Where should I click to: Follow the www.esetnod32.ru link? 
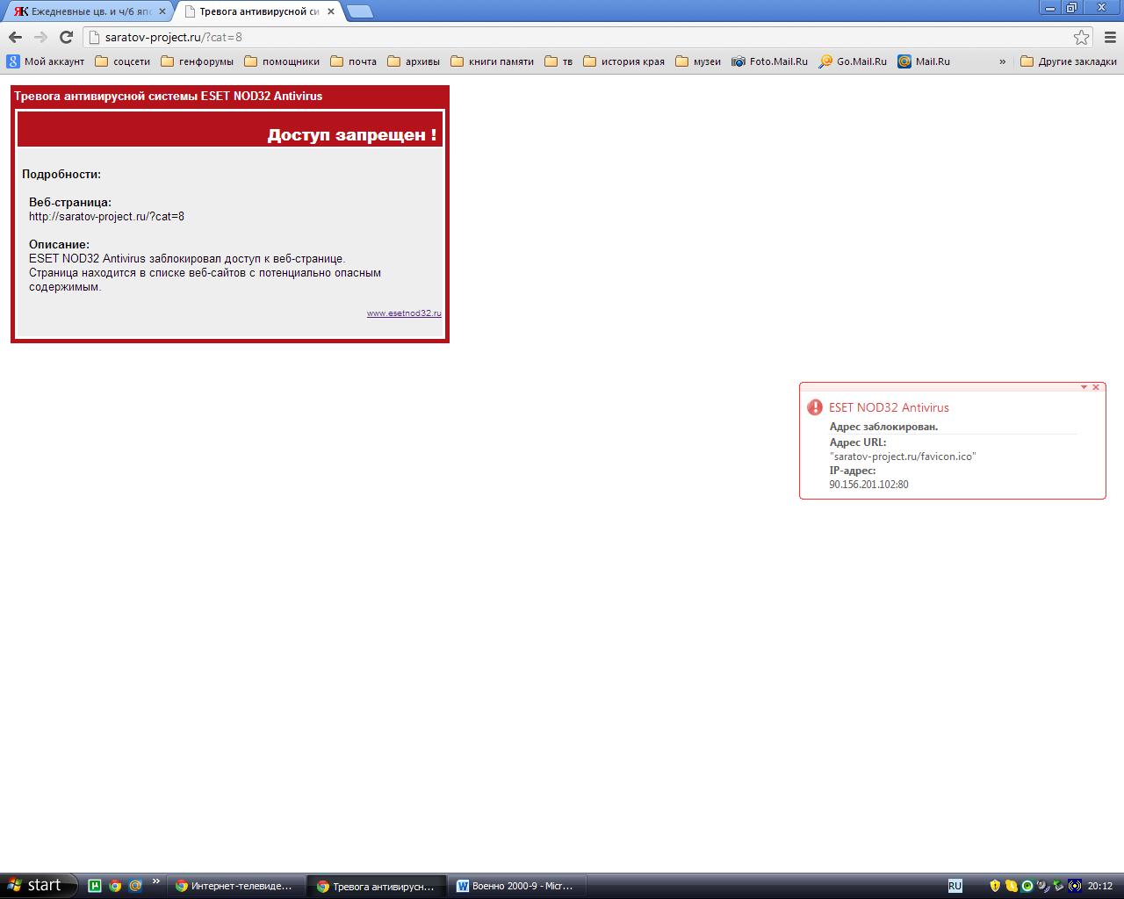click(404, 313)
